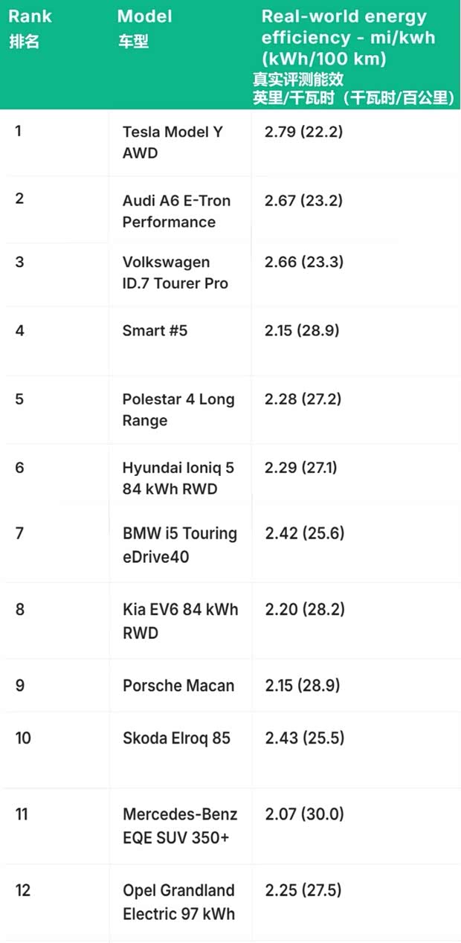Click rank number 12 cell

pos(23,890)
